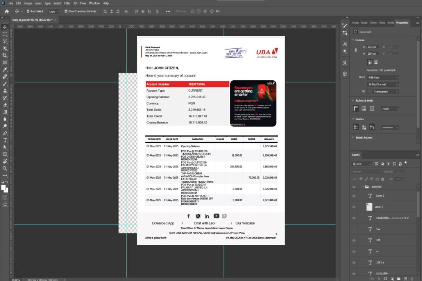Viewport: 422px width, 281px height.
Task: Open the Image menu
Action: pos(28,3)
